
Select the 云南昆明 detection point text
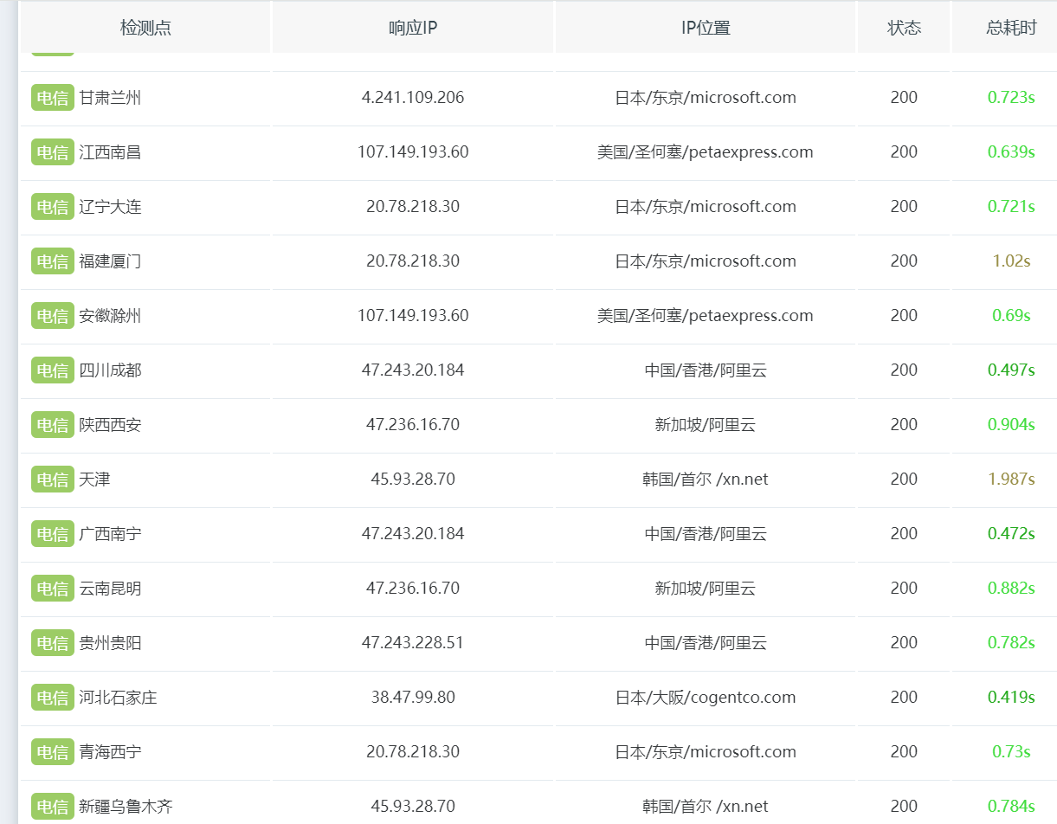point(110,589)
